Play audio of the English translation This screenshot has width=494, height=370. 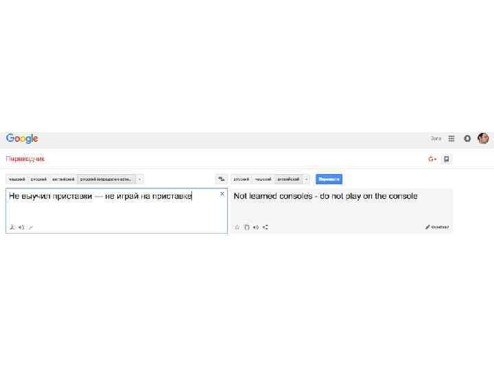click(255, 227)
